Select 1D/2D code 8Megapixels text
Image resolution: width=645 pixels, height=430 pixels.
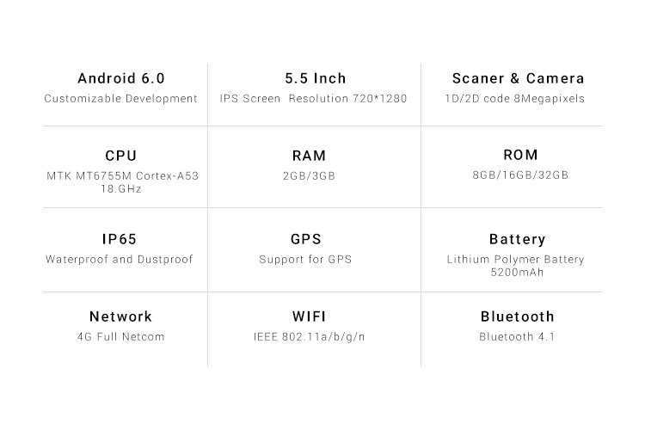click(x=515, y=99)
